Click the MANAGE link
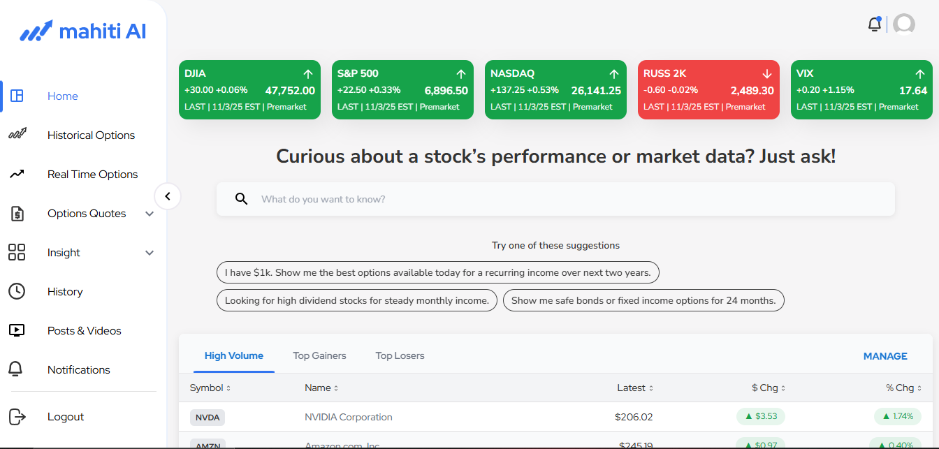 [x=885, y=356]
